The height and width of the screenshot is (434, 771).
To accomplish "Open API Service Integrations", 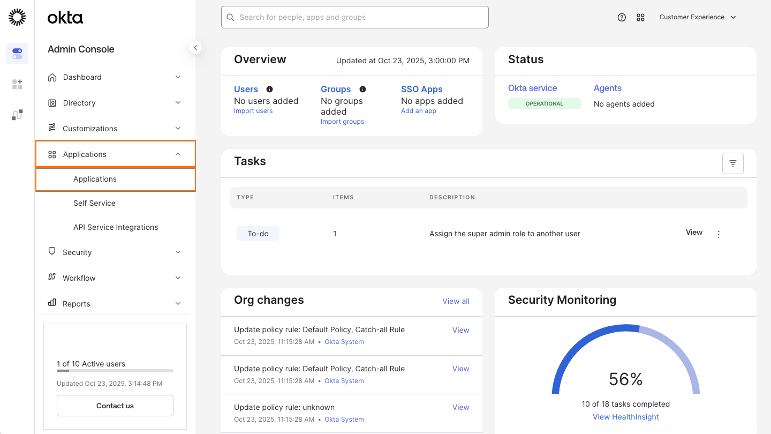I will [x=116, y=227].
